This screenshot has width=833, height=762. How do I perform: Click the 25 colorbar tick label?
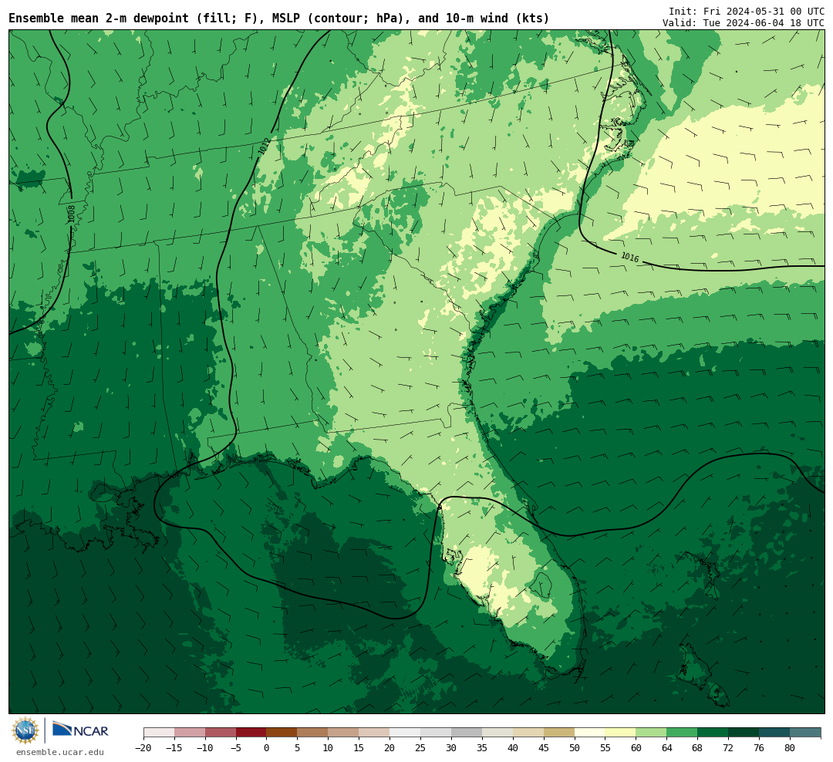click(x=420, y=748)
